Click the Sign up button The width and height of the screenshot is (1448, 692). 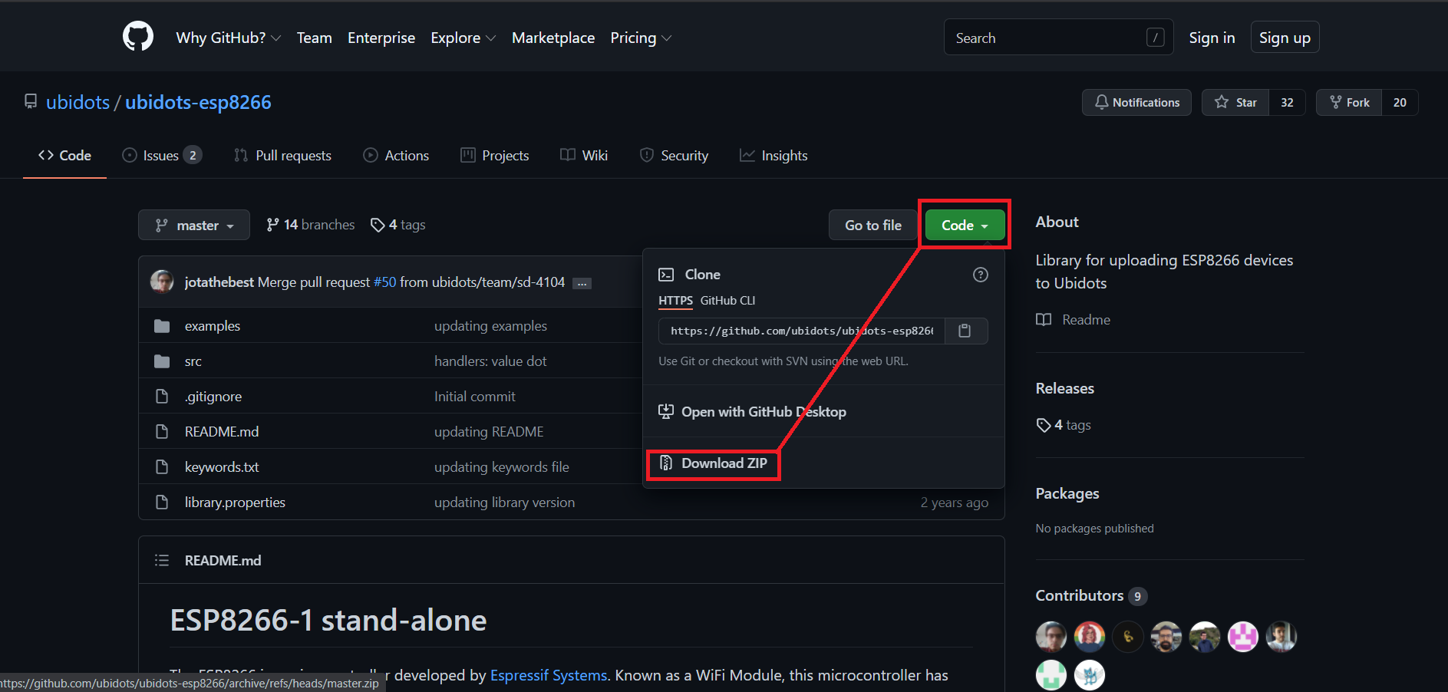click(1285, 38)
